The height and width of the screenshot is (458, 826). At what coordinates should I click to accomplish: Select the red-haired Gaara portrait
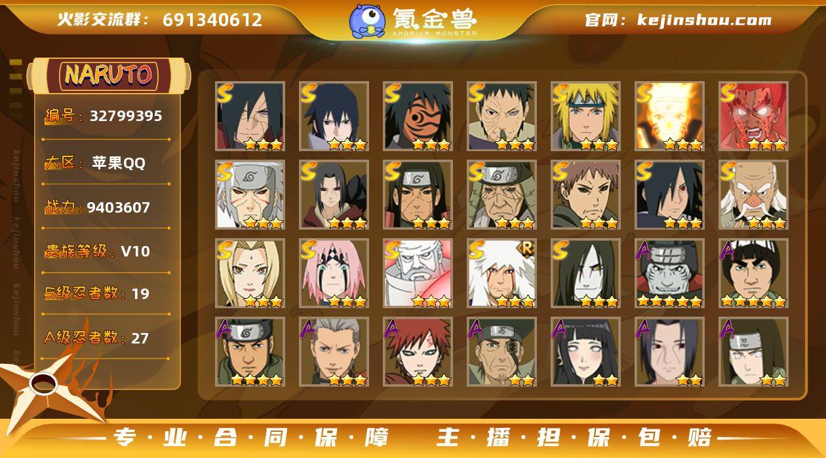[418, 352]
